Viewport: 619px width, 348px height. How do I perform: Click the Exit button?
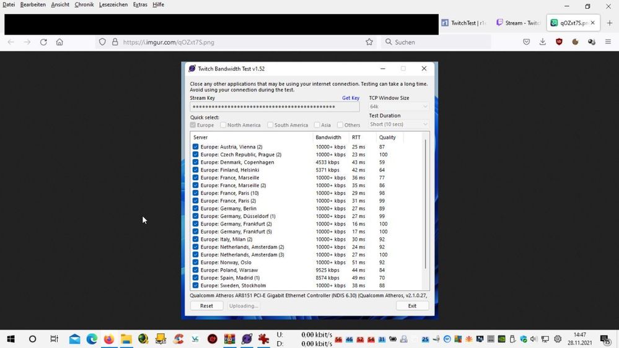tap(412, 306)
